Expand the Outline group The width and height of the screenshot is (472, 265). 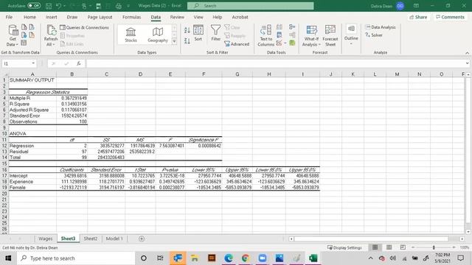[x=351, y=35]
